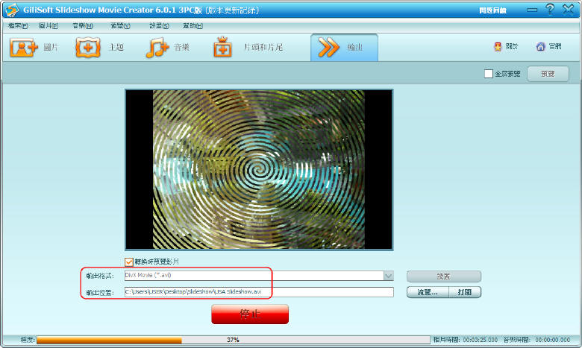Open the 圖片 (Photos) section icon
The width and height of the screenshot is (582, 348).
coord(24,48)
